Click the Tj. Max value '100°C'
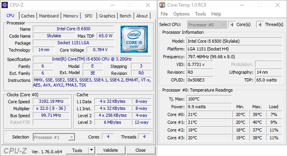 click(x=209, y=99)
